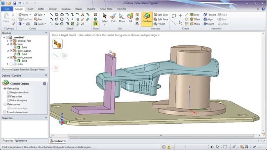Click the Align assembly tool
The width and height of the screenshot is (267, 150).
tap(208, 19)
